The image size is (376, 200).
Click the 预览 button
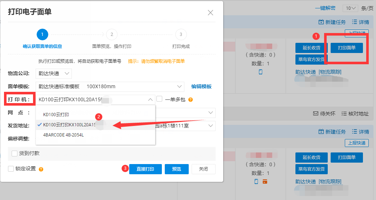pos(177,169)
